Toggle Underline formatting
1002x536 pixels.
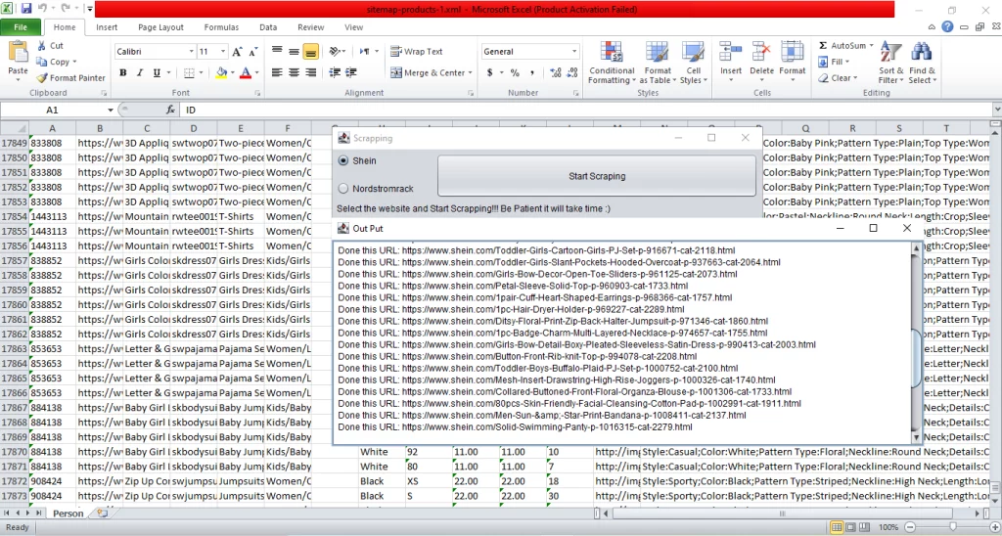point(156,72)
